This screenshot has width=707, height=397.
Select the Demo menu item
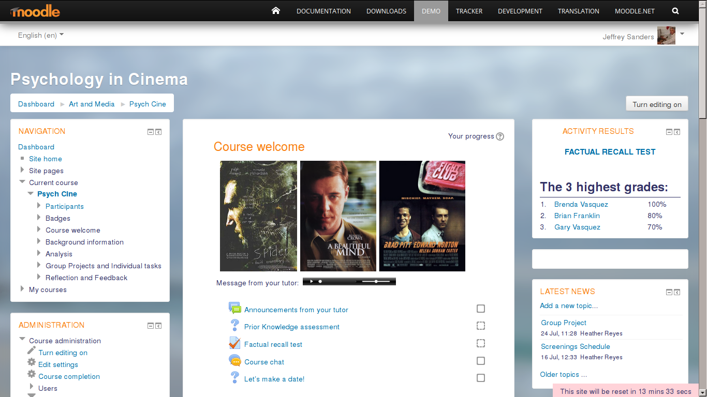[431, 11]
